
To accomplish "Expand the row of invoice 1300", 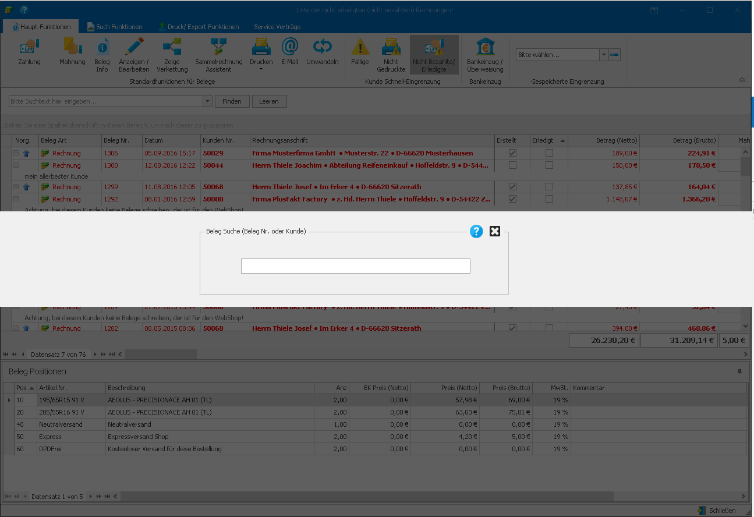I will [x=16, y=165].
